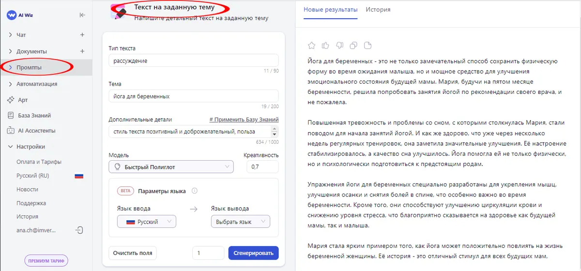
Task: Open История in sidebar settings
Action: (27, 217)
